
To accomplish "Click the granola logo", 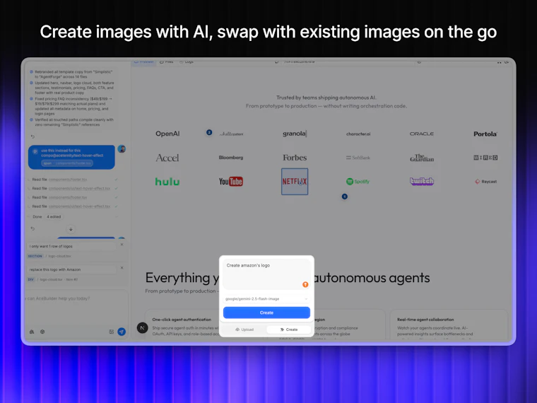I will point(295,134).
